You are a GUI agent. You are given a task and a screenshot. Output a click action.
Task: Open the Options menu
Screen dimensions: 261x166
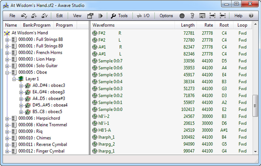[x=166, y=16]
